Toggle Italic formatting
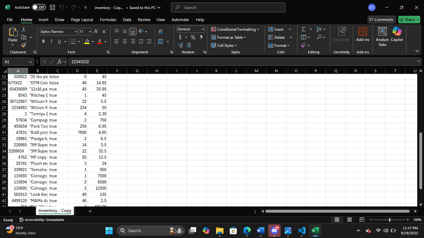 point(52,41)
